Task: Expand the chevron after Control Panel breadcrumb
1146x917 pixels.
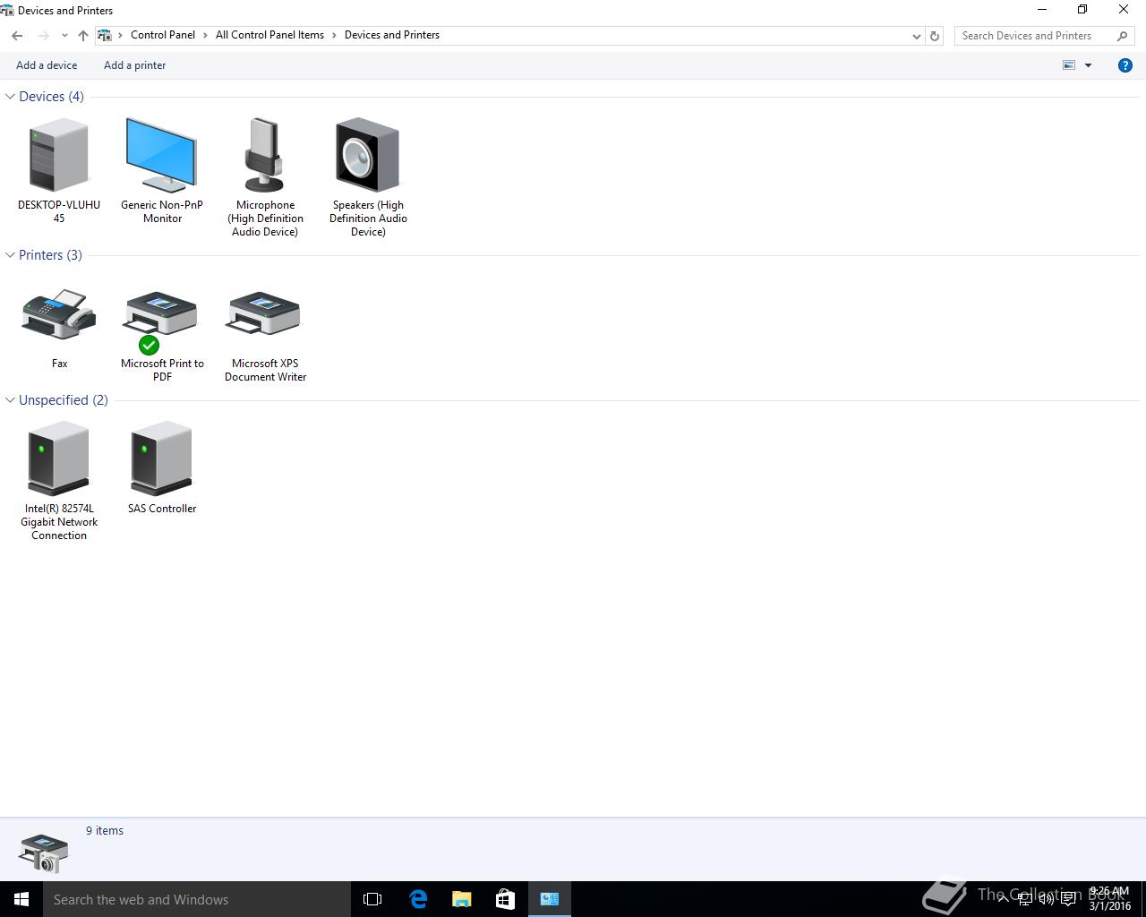Action: 205,35
